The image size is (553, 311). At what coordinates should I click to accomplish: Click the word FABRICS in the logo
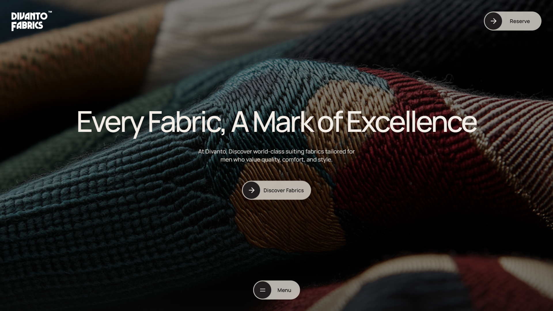pyautogui.click(x=27, y=26)
